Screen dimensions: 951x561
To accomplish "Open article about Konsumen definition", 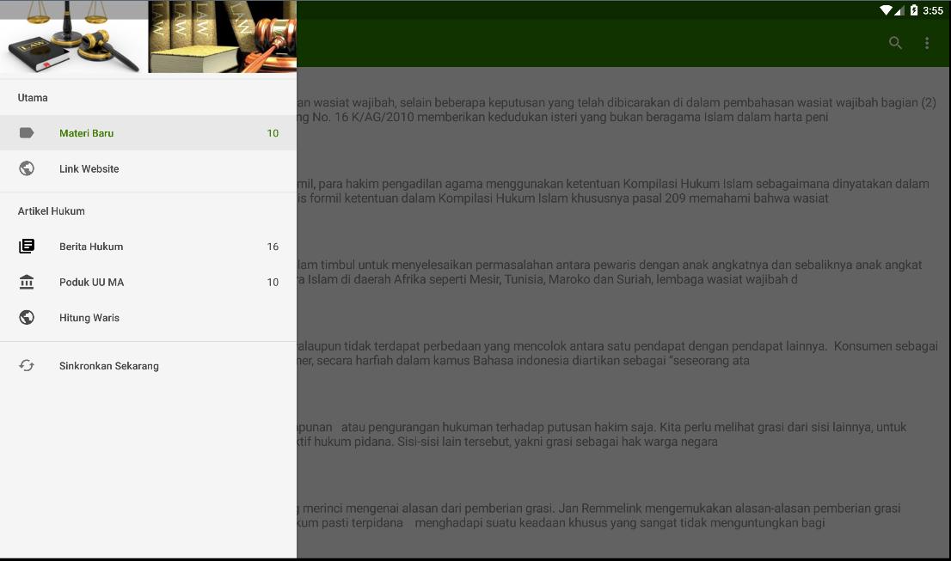I will pyautogui.click(x=623, y=353).
